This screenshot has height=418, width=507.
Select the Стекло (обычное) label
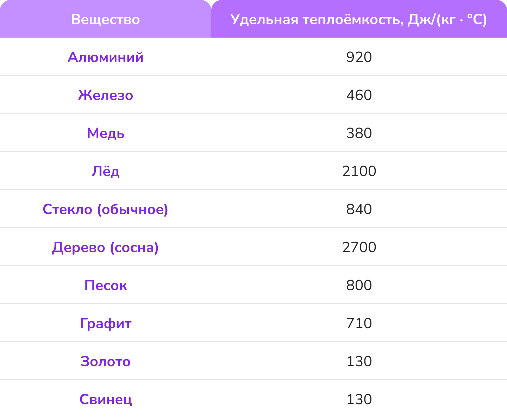[106, 209]
